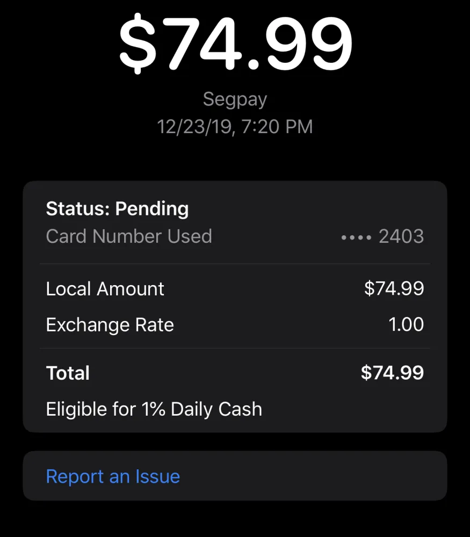
Task: Tap Eligible for 1% Daily Cash text
Action: 154,409
